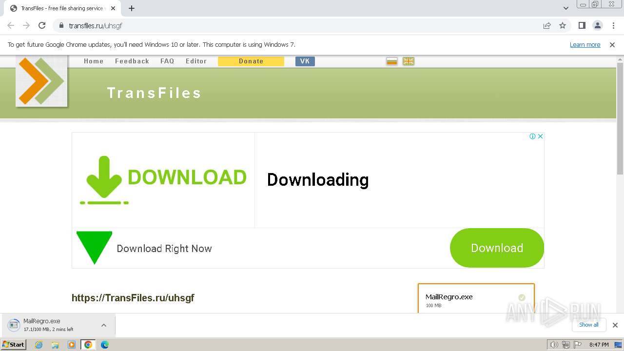Open the volume tray icon
The image size is (624, 351).
pyautogui.click(x=554, y=345)
